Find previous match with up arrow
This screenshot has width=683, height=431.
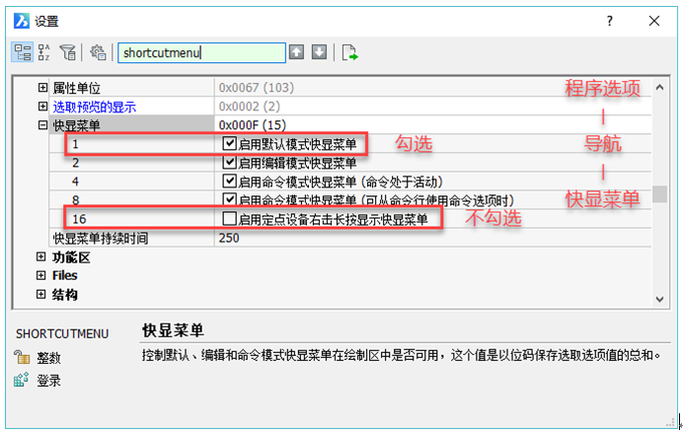(296, 52)
